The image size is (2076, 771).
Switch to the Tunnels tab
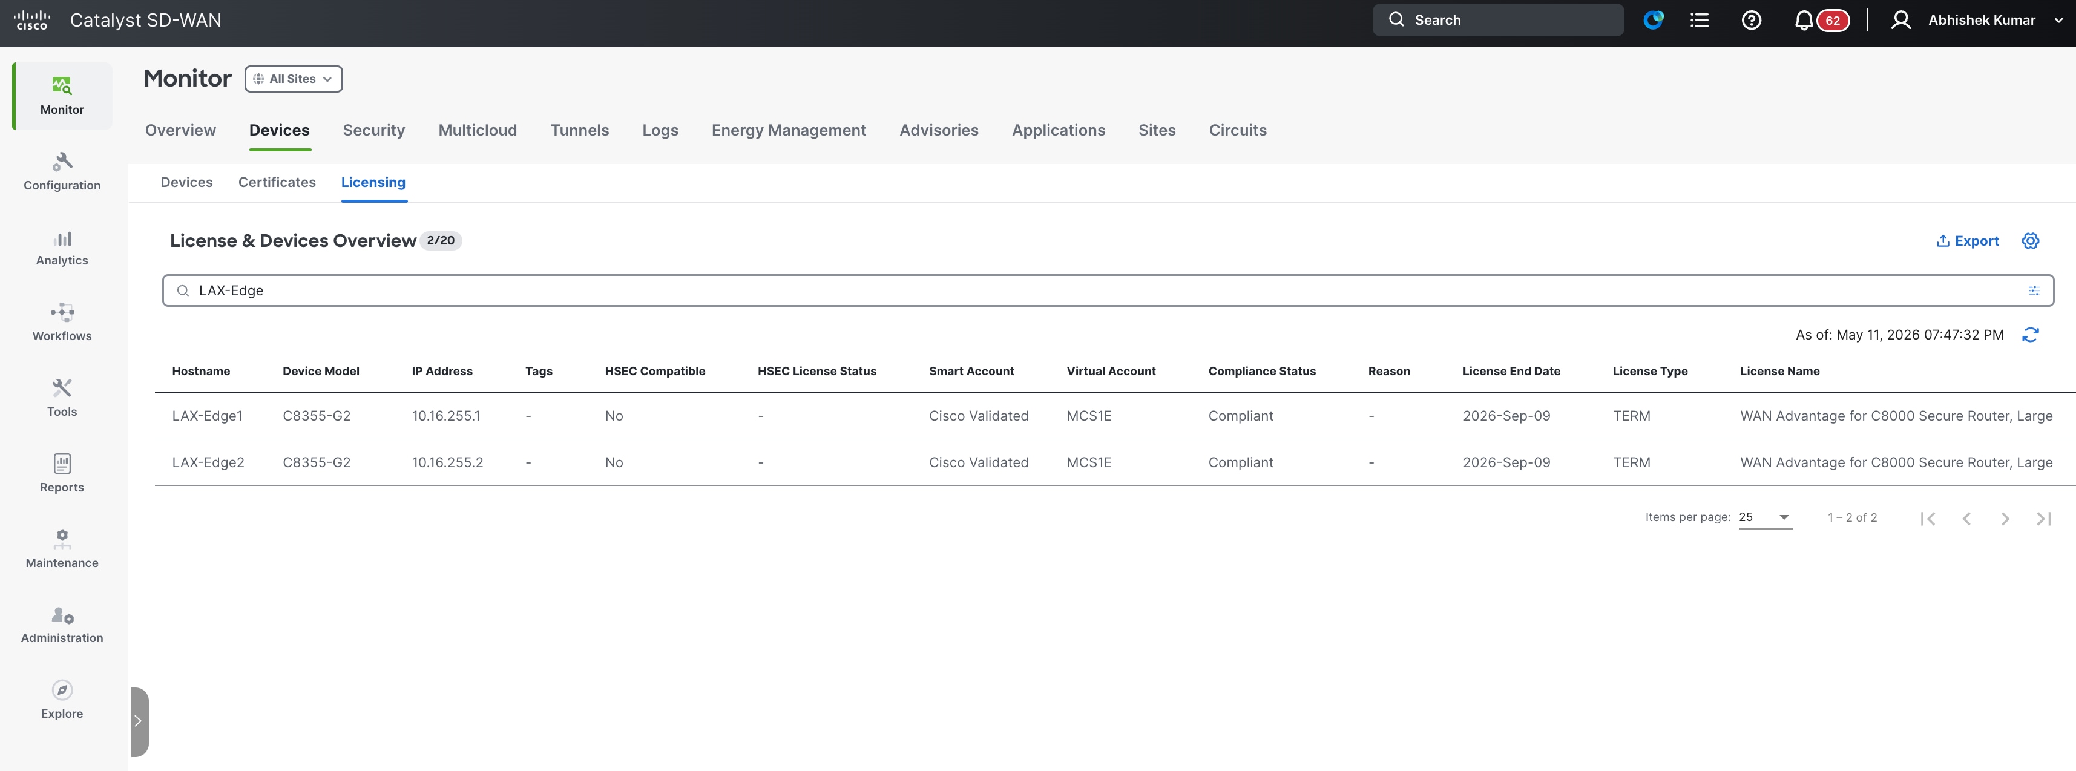tap(579, 131)
